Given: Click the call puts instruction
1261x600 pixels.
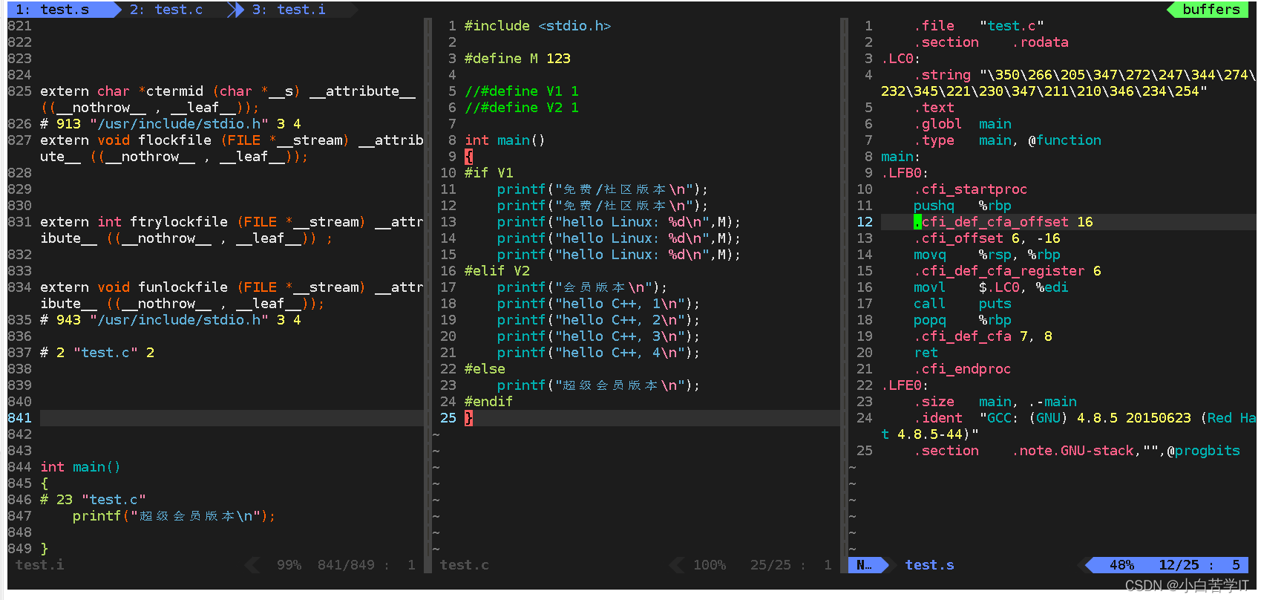Looking at the screenshot, I should click(x=963, y=304).
